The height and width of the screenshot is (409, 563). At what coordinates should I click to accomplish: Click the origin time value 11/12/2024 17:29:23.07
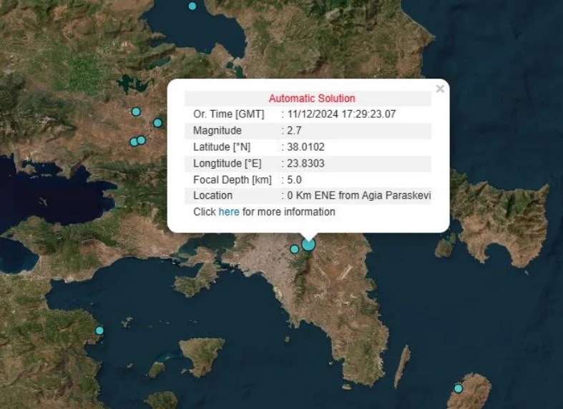pyautogui.click(x=341, y=114)
